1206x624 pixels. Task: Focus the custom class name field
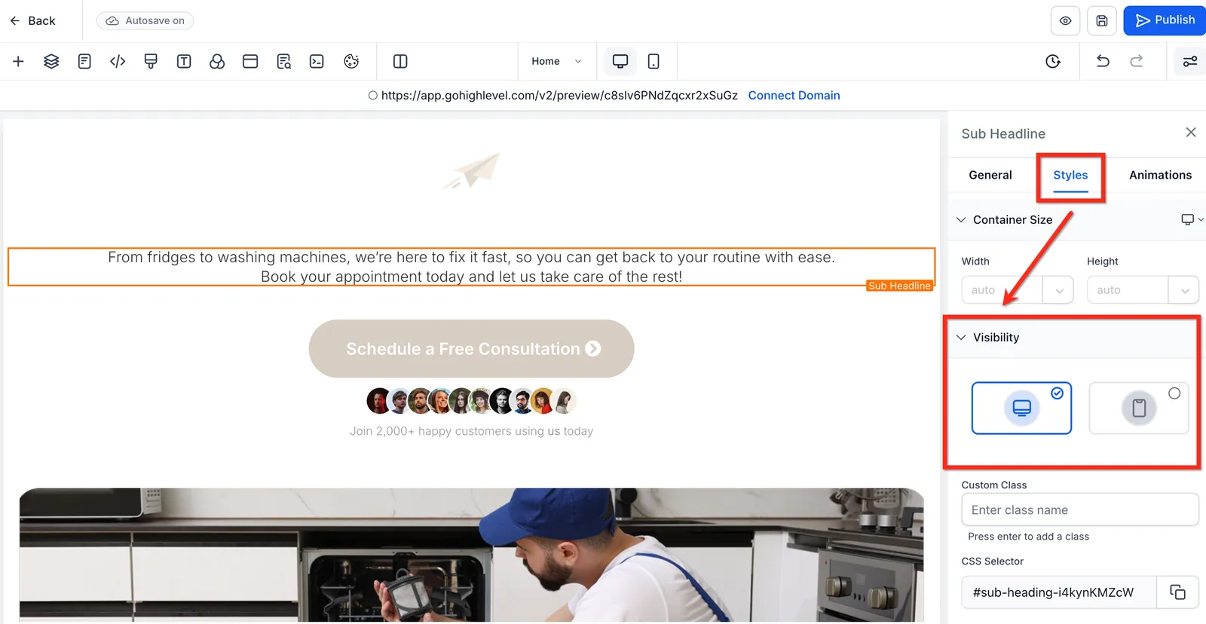(x=1079, y=509)
